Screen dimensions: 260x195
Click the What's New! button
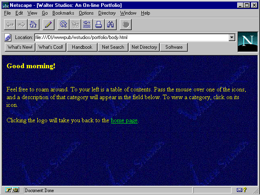[20, 47]
